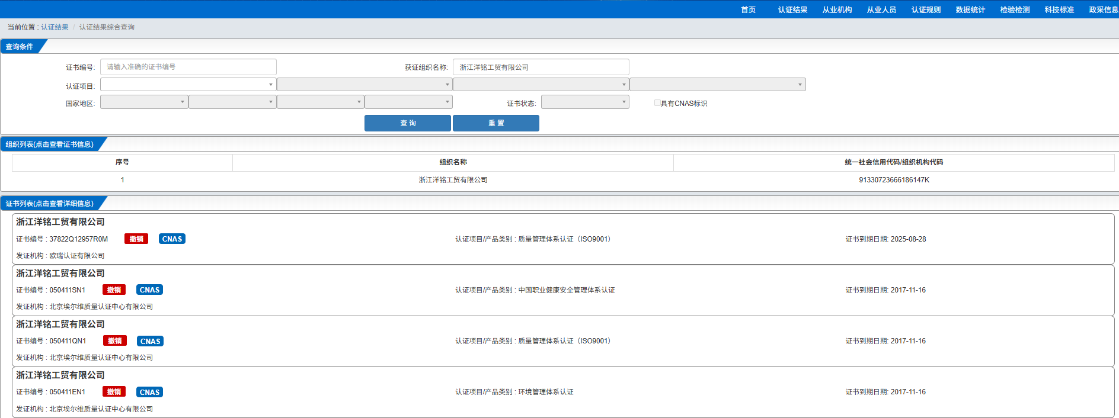Click the CNAS badge for certificate 050411SN1
The width and height of the screenshot is (1119, 418).
[x=149, y=290]
